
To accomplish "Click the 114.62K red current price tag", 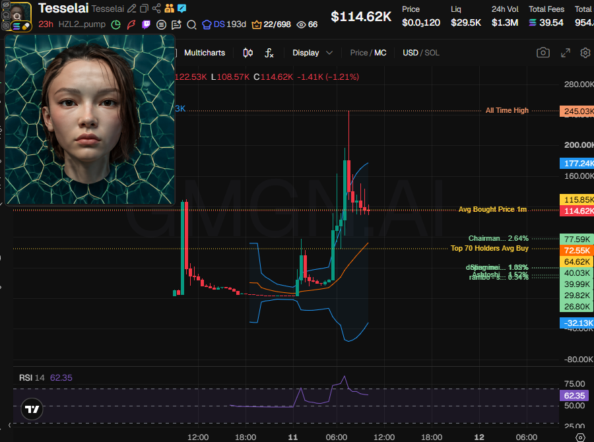I will [x=577, y=211].
